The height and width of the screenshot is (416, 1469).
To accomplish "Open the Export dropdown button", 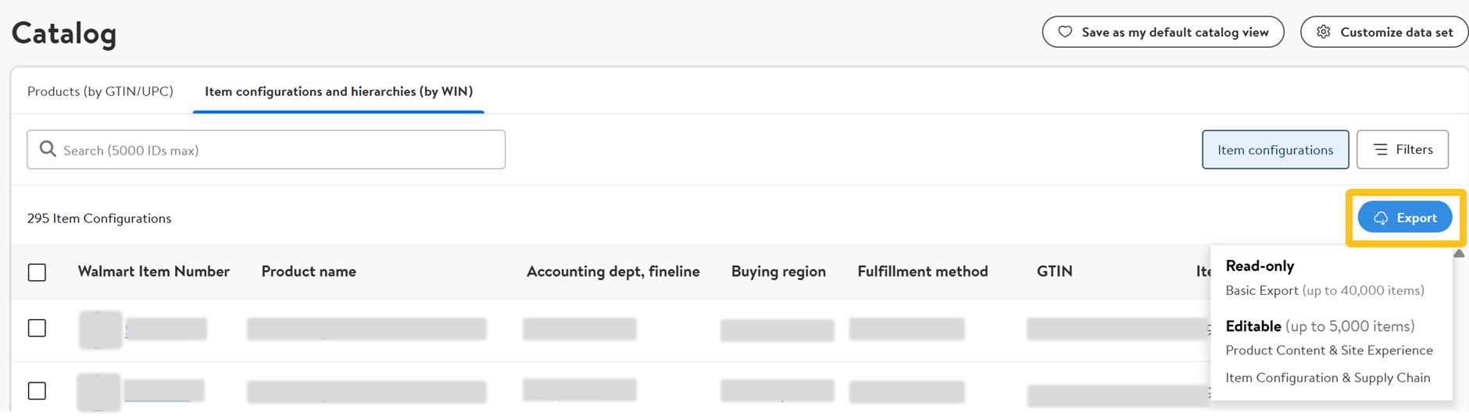I will click(x=1405, y=218).
